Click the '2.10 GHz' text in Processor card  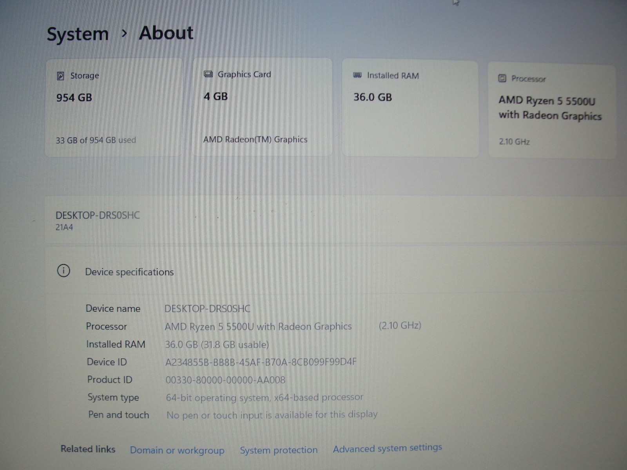[x=514, y=141]
